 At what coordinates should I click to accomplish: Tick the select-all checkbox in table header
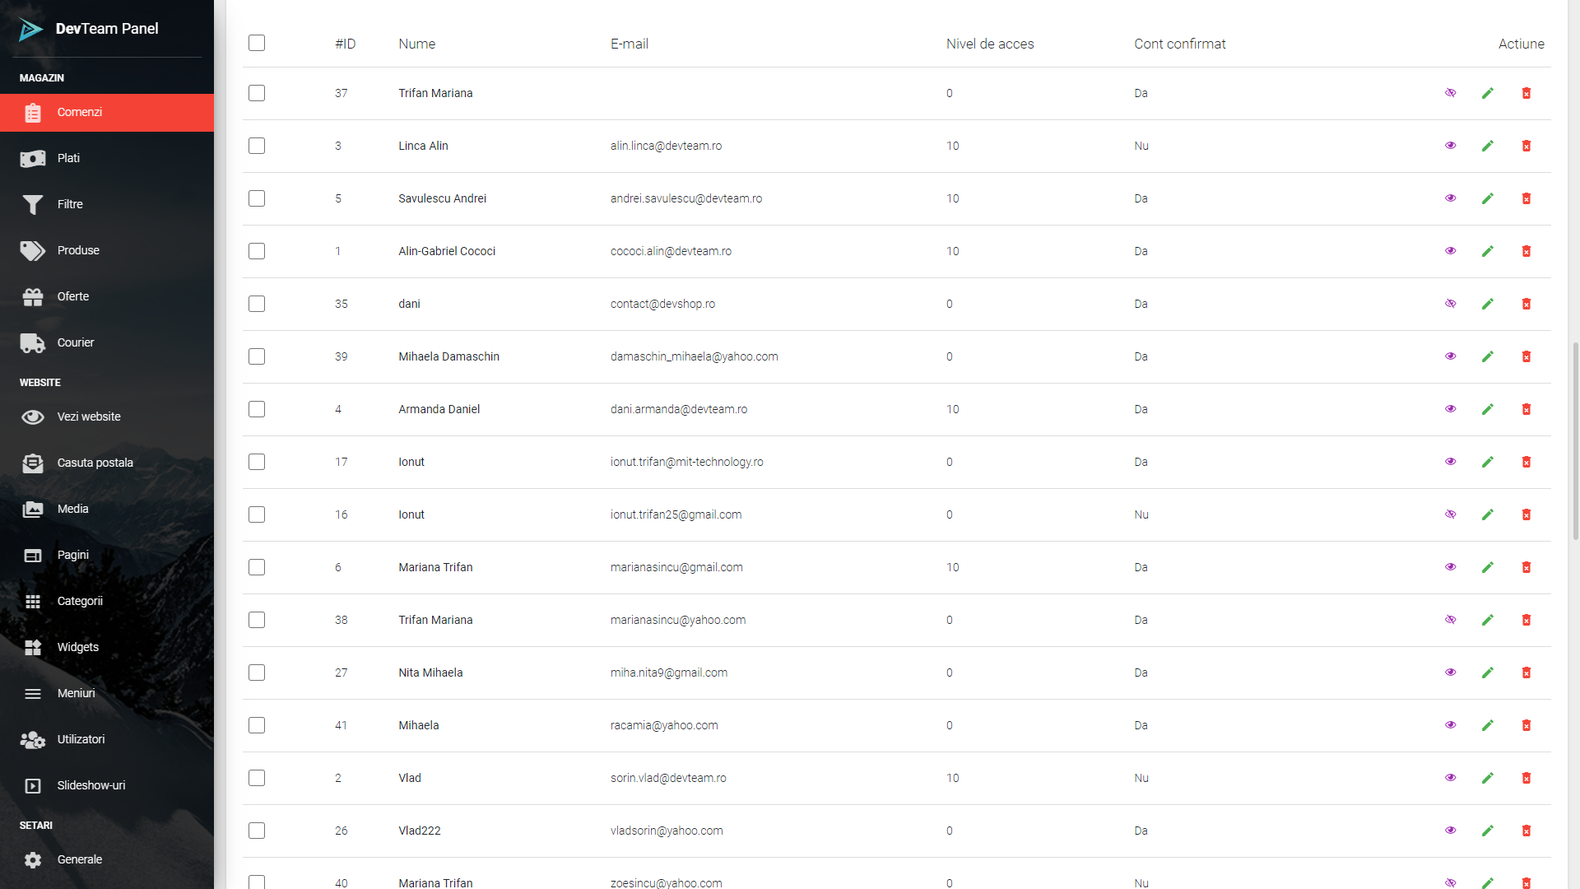click(257, 43)
